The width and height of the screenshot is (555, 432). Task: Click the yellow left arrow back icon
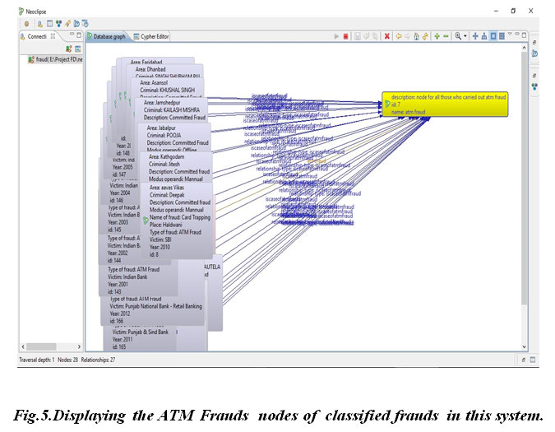[398, 36]
